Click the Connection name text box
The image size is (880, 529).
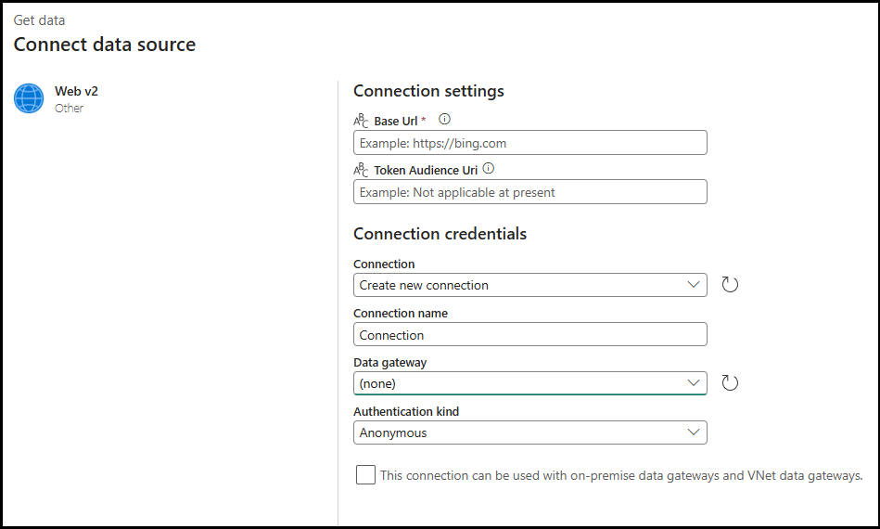click(529, 335)
